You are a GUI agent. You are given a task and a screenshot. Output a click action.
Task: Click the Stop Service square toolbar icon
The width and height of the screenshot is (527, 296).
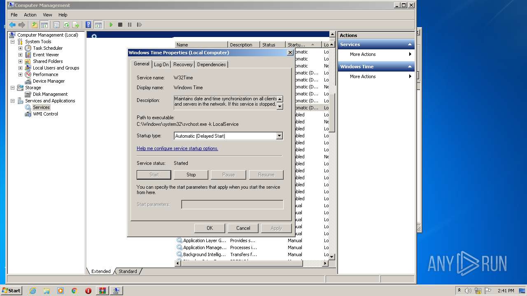(120, 25)
